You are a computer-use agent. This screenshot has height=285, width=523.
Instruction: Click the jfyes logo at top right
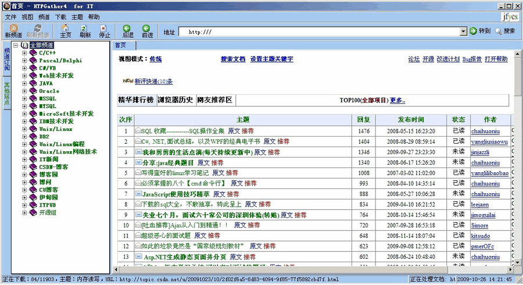(x=510, y=17)
